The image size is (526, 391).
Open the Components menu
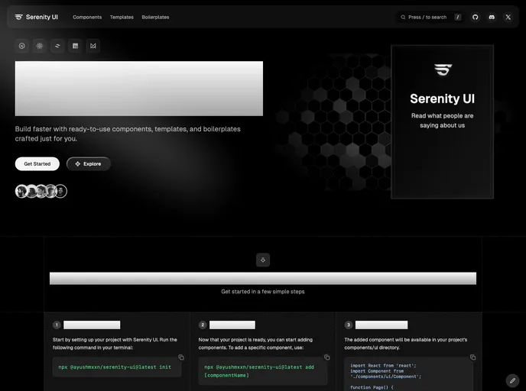(x=87, y=17)
